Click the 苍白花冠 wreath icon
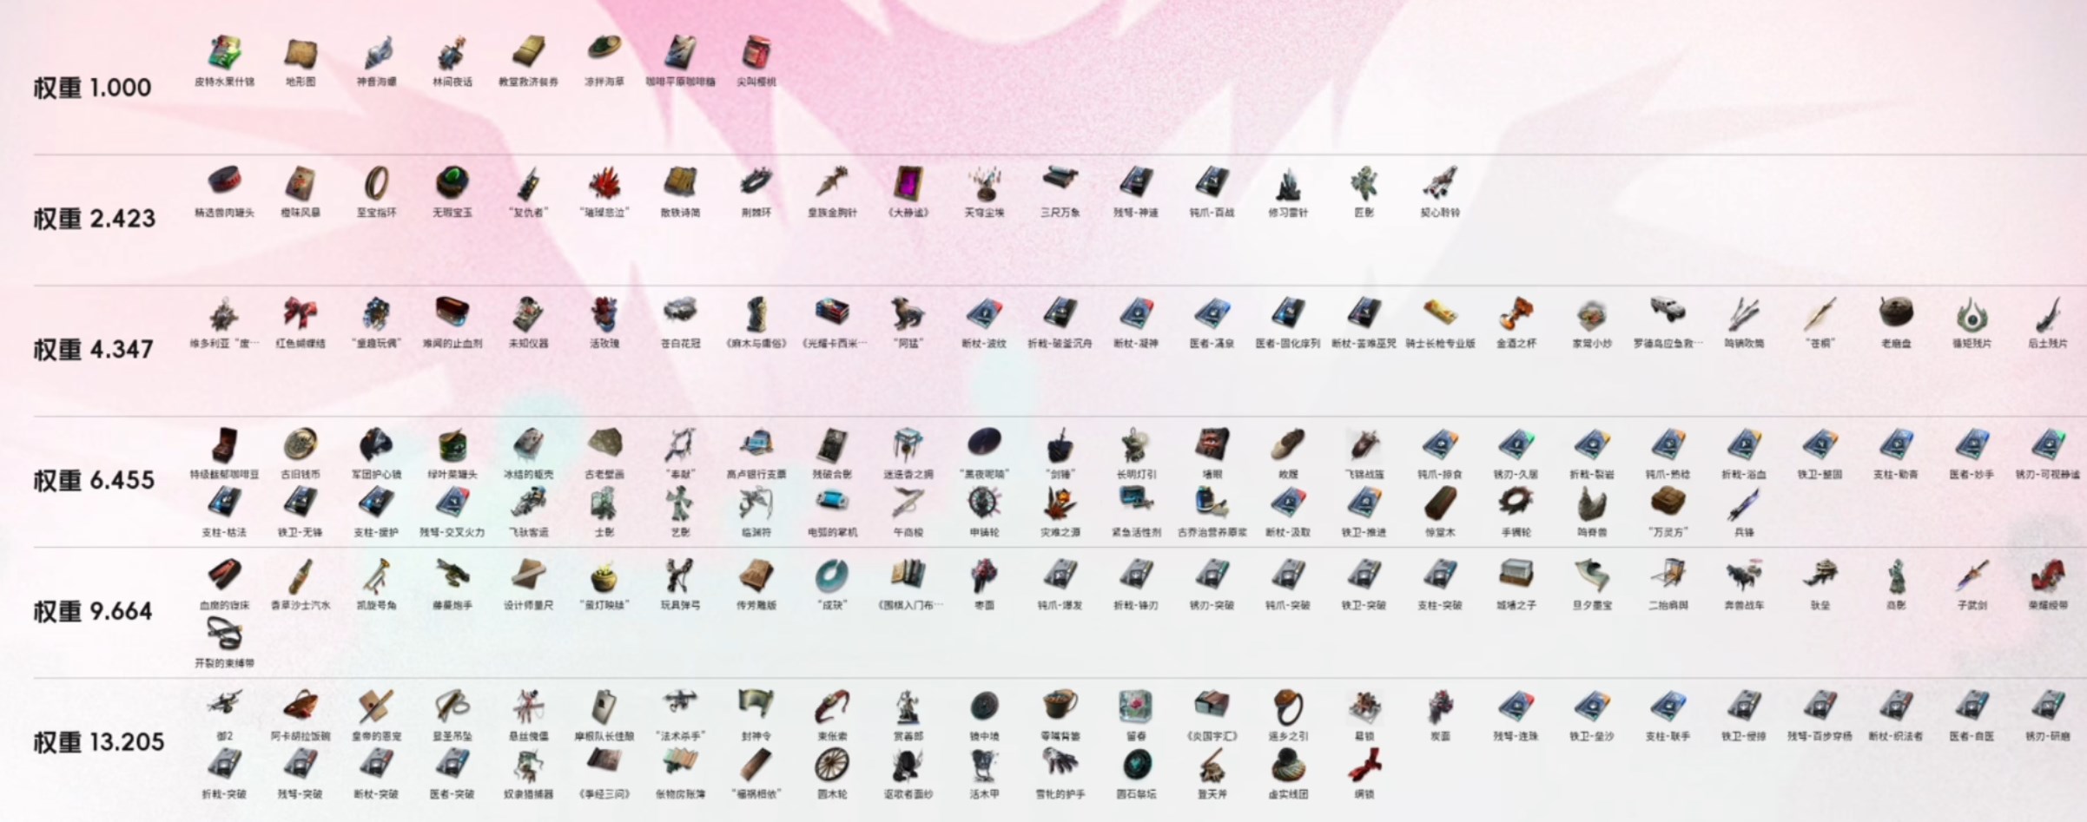2087x822 pixels. click(680, 312)
